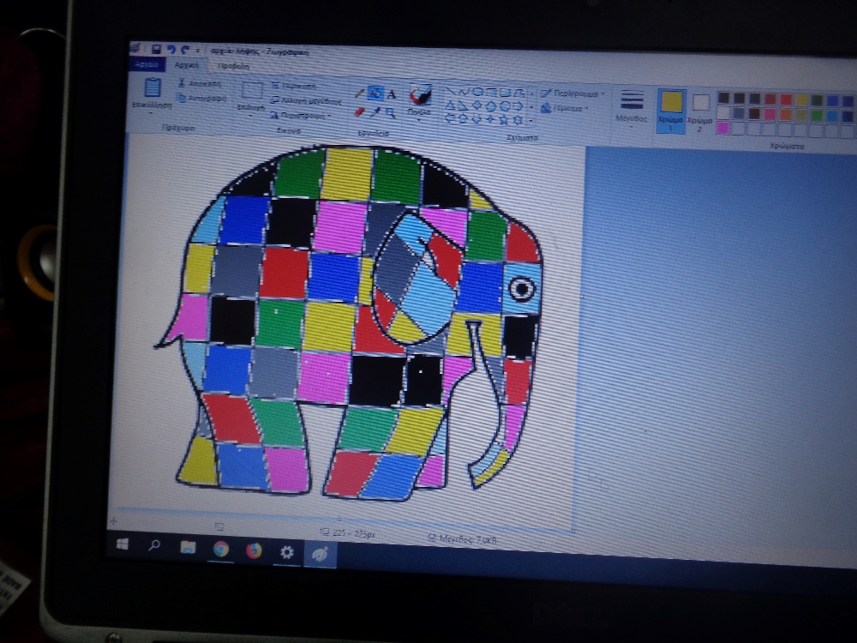Pick the Left arrow shape
This screenshot has width=857, height=643.
[x=451, y=118]
